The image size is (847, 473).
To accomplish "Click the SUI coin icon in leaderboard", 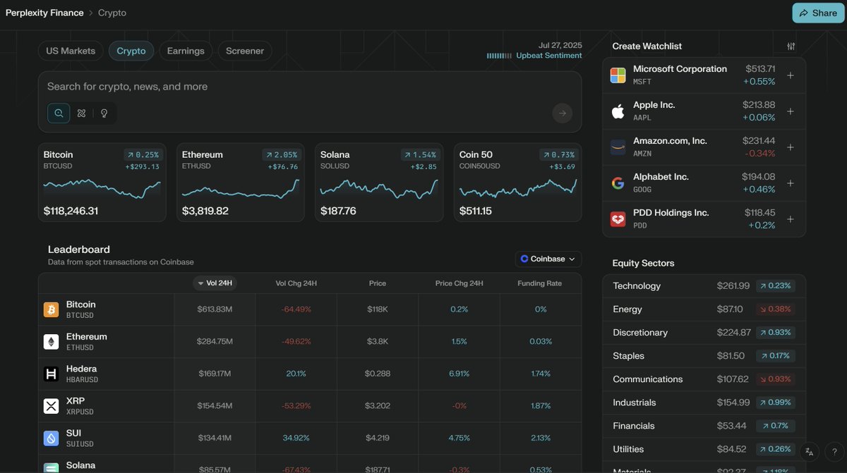I will click(x=51, y=438).
